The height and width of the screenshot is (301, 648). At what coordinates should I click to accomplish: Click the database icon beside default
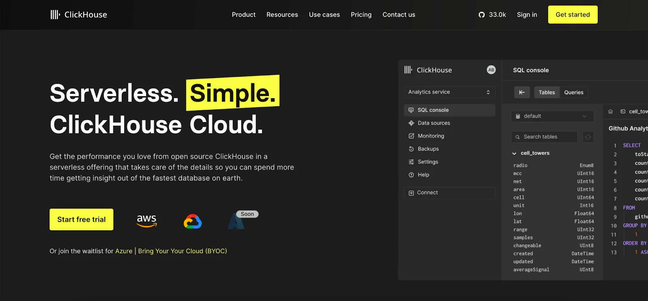click(518, 116)
